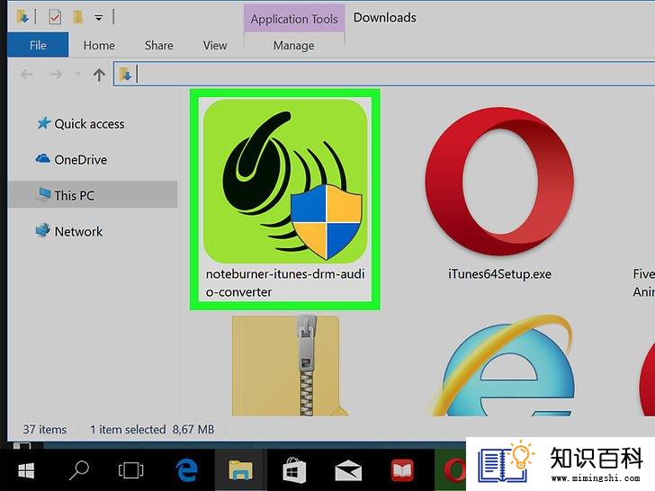Switch to the Home ribbon tab
This screenshot has height=491, width=655.
pyautogui.click(x=99, y=45)
